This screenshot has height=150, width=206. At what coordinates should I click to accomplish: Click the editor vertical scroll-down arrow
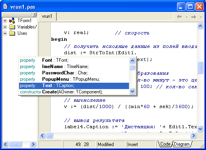[x=200, y=129]
